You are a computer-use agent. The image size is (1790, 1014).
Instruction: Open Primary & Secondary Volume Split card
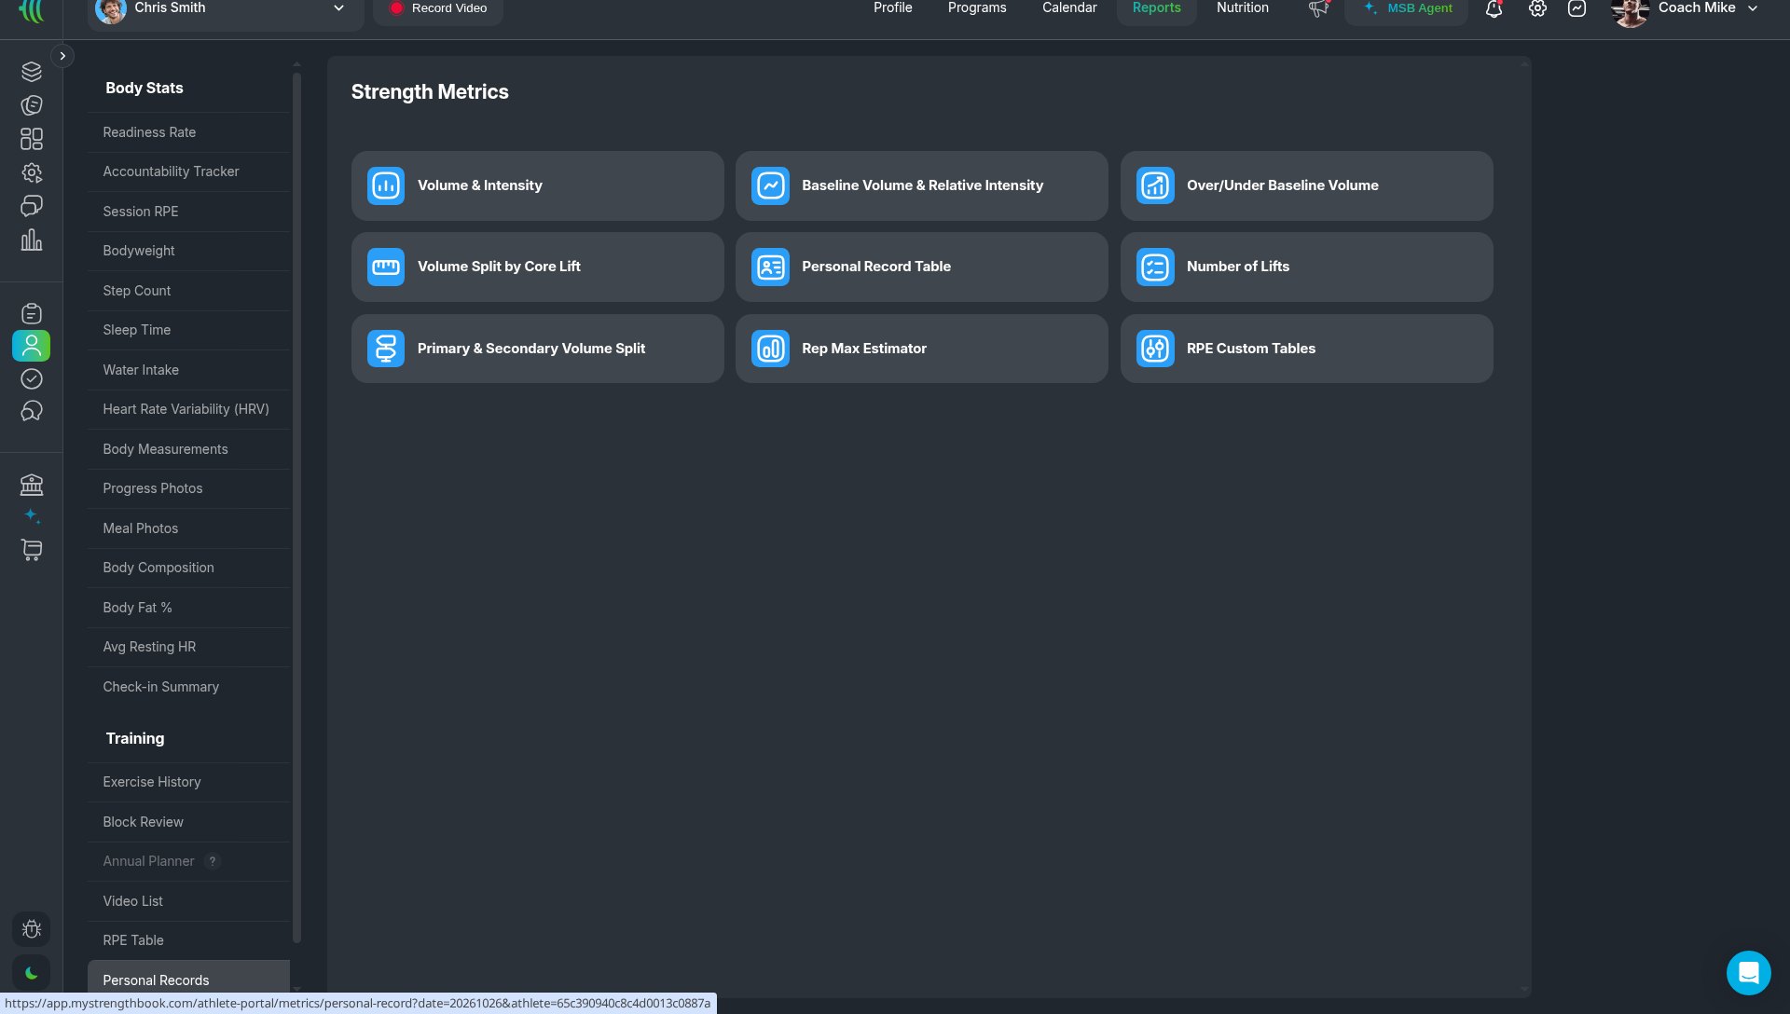pos(538,349)
